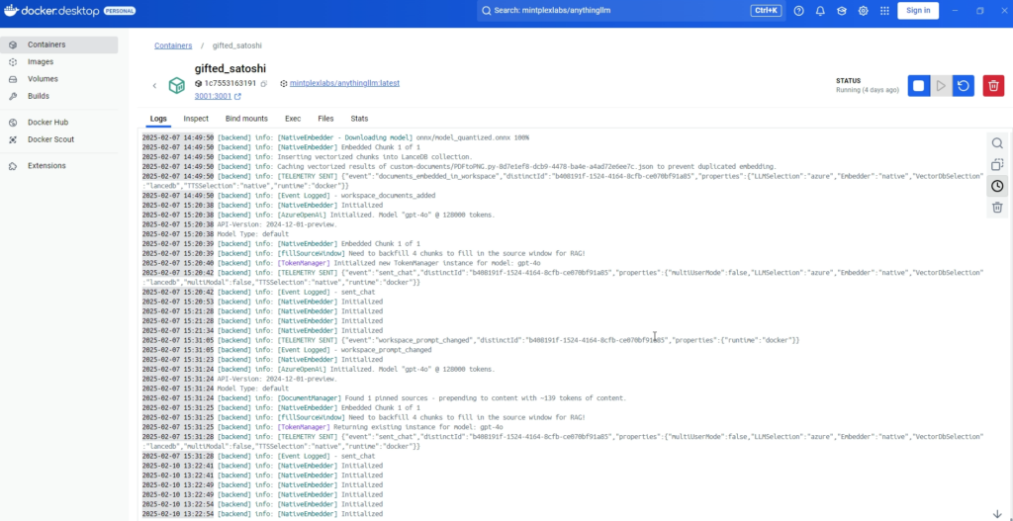Open mintplexlabs/anythingllm:latest image link
Viewport: 1013px width, 521px height.
(x=344, y=83)
